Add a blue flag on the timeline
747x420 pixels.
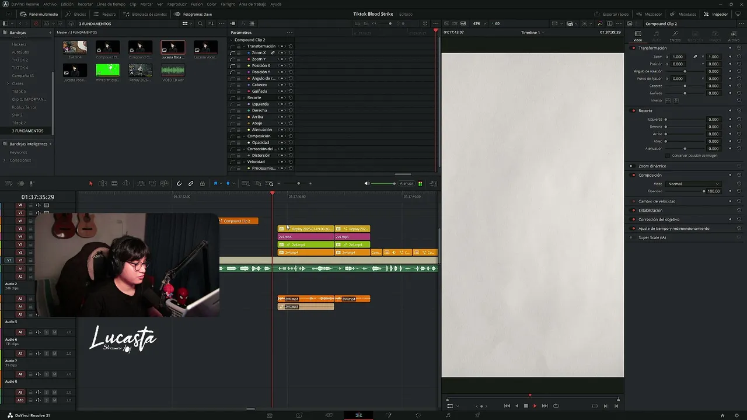[215, 184]
